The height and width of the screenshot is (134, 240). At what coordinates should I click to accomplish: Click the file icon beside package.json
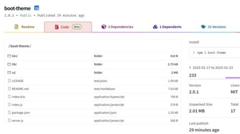(9, 112)
